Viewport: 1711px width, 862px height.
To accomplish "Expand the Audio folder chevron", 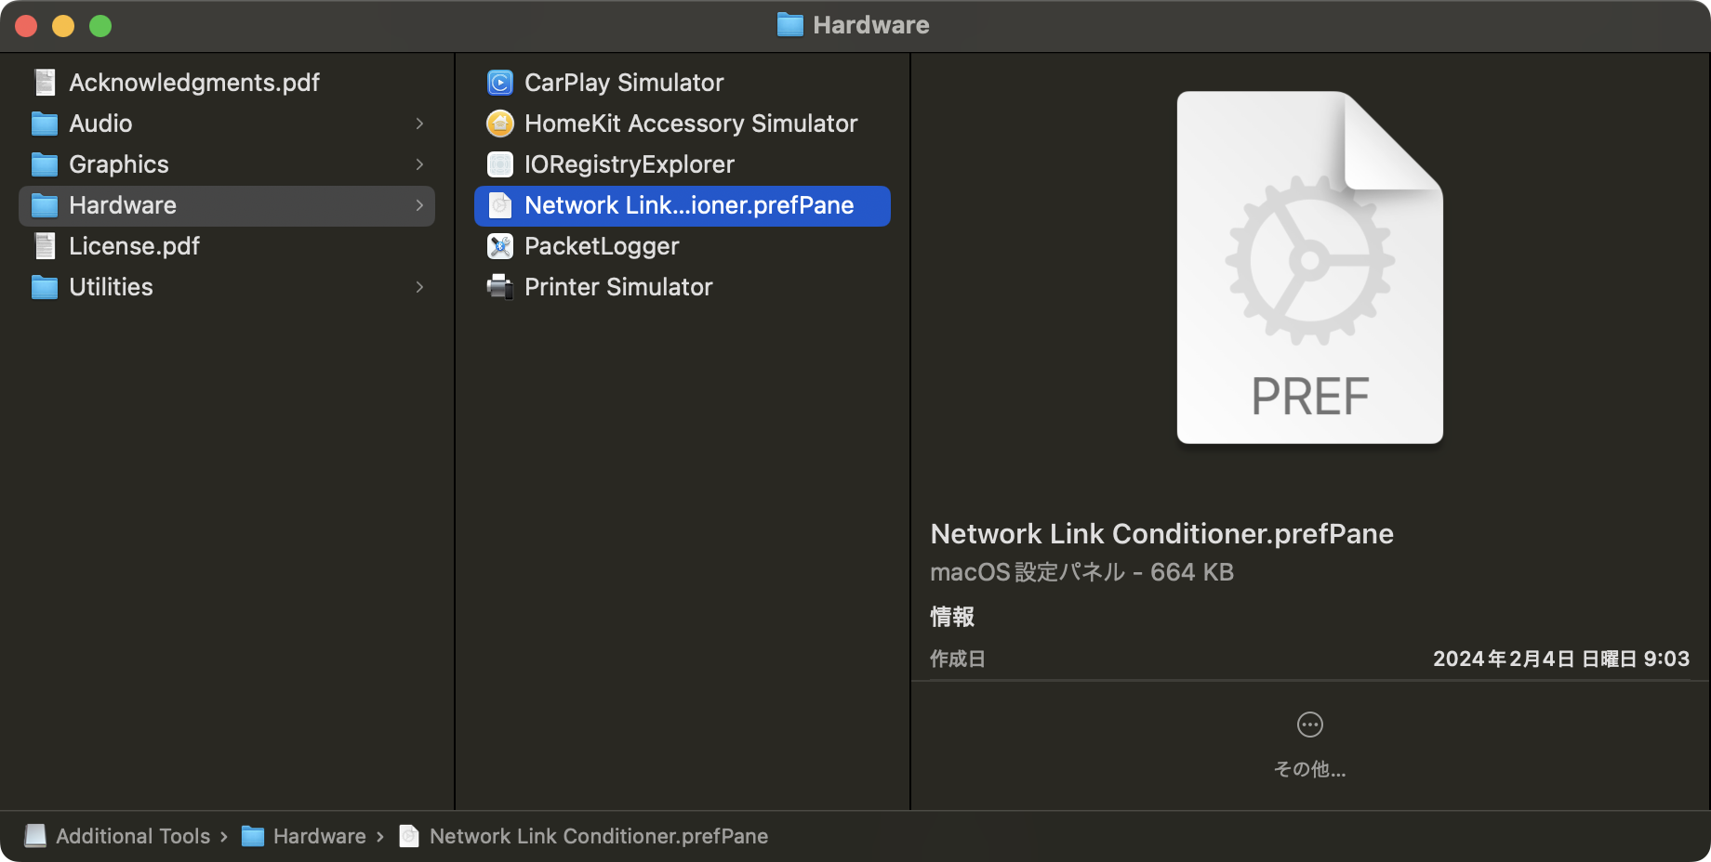I will pyautogui.click(x=419, y=124).
